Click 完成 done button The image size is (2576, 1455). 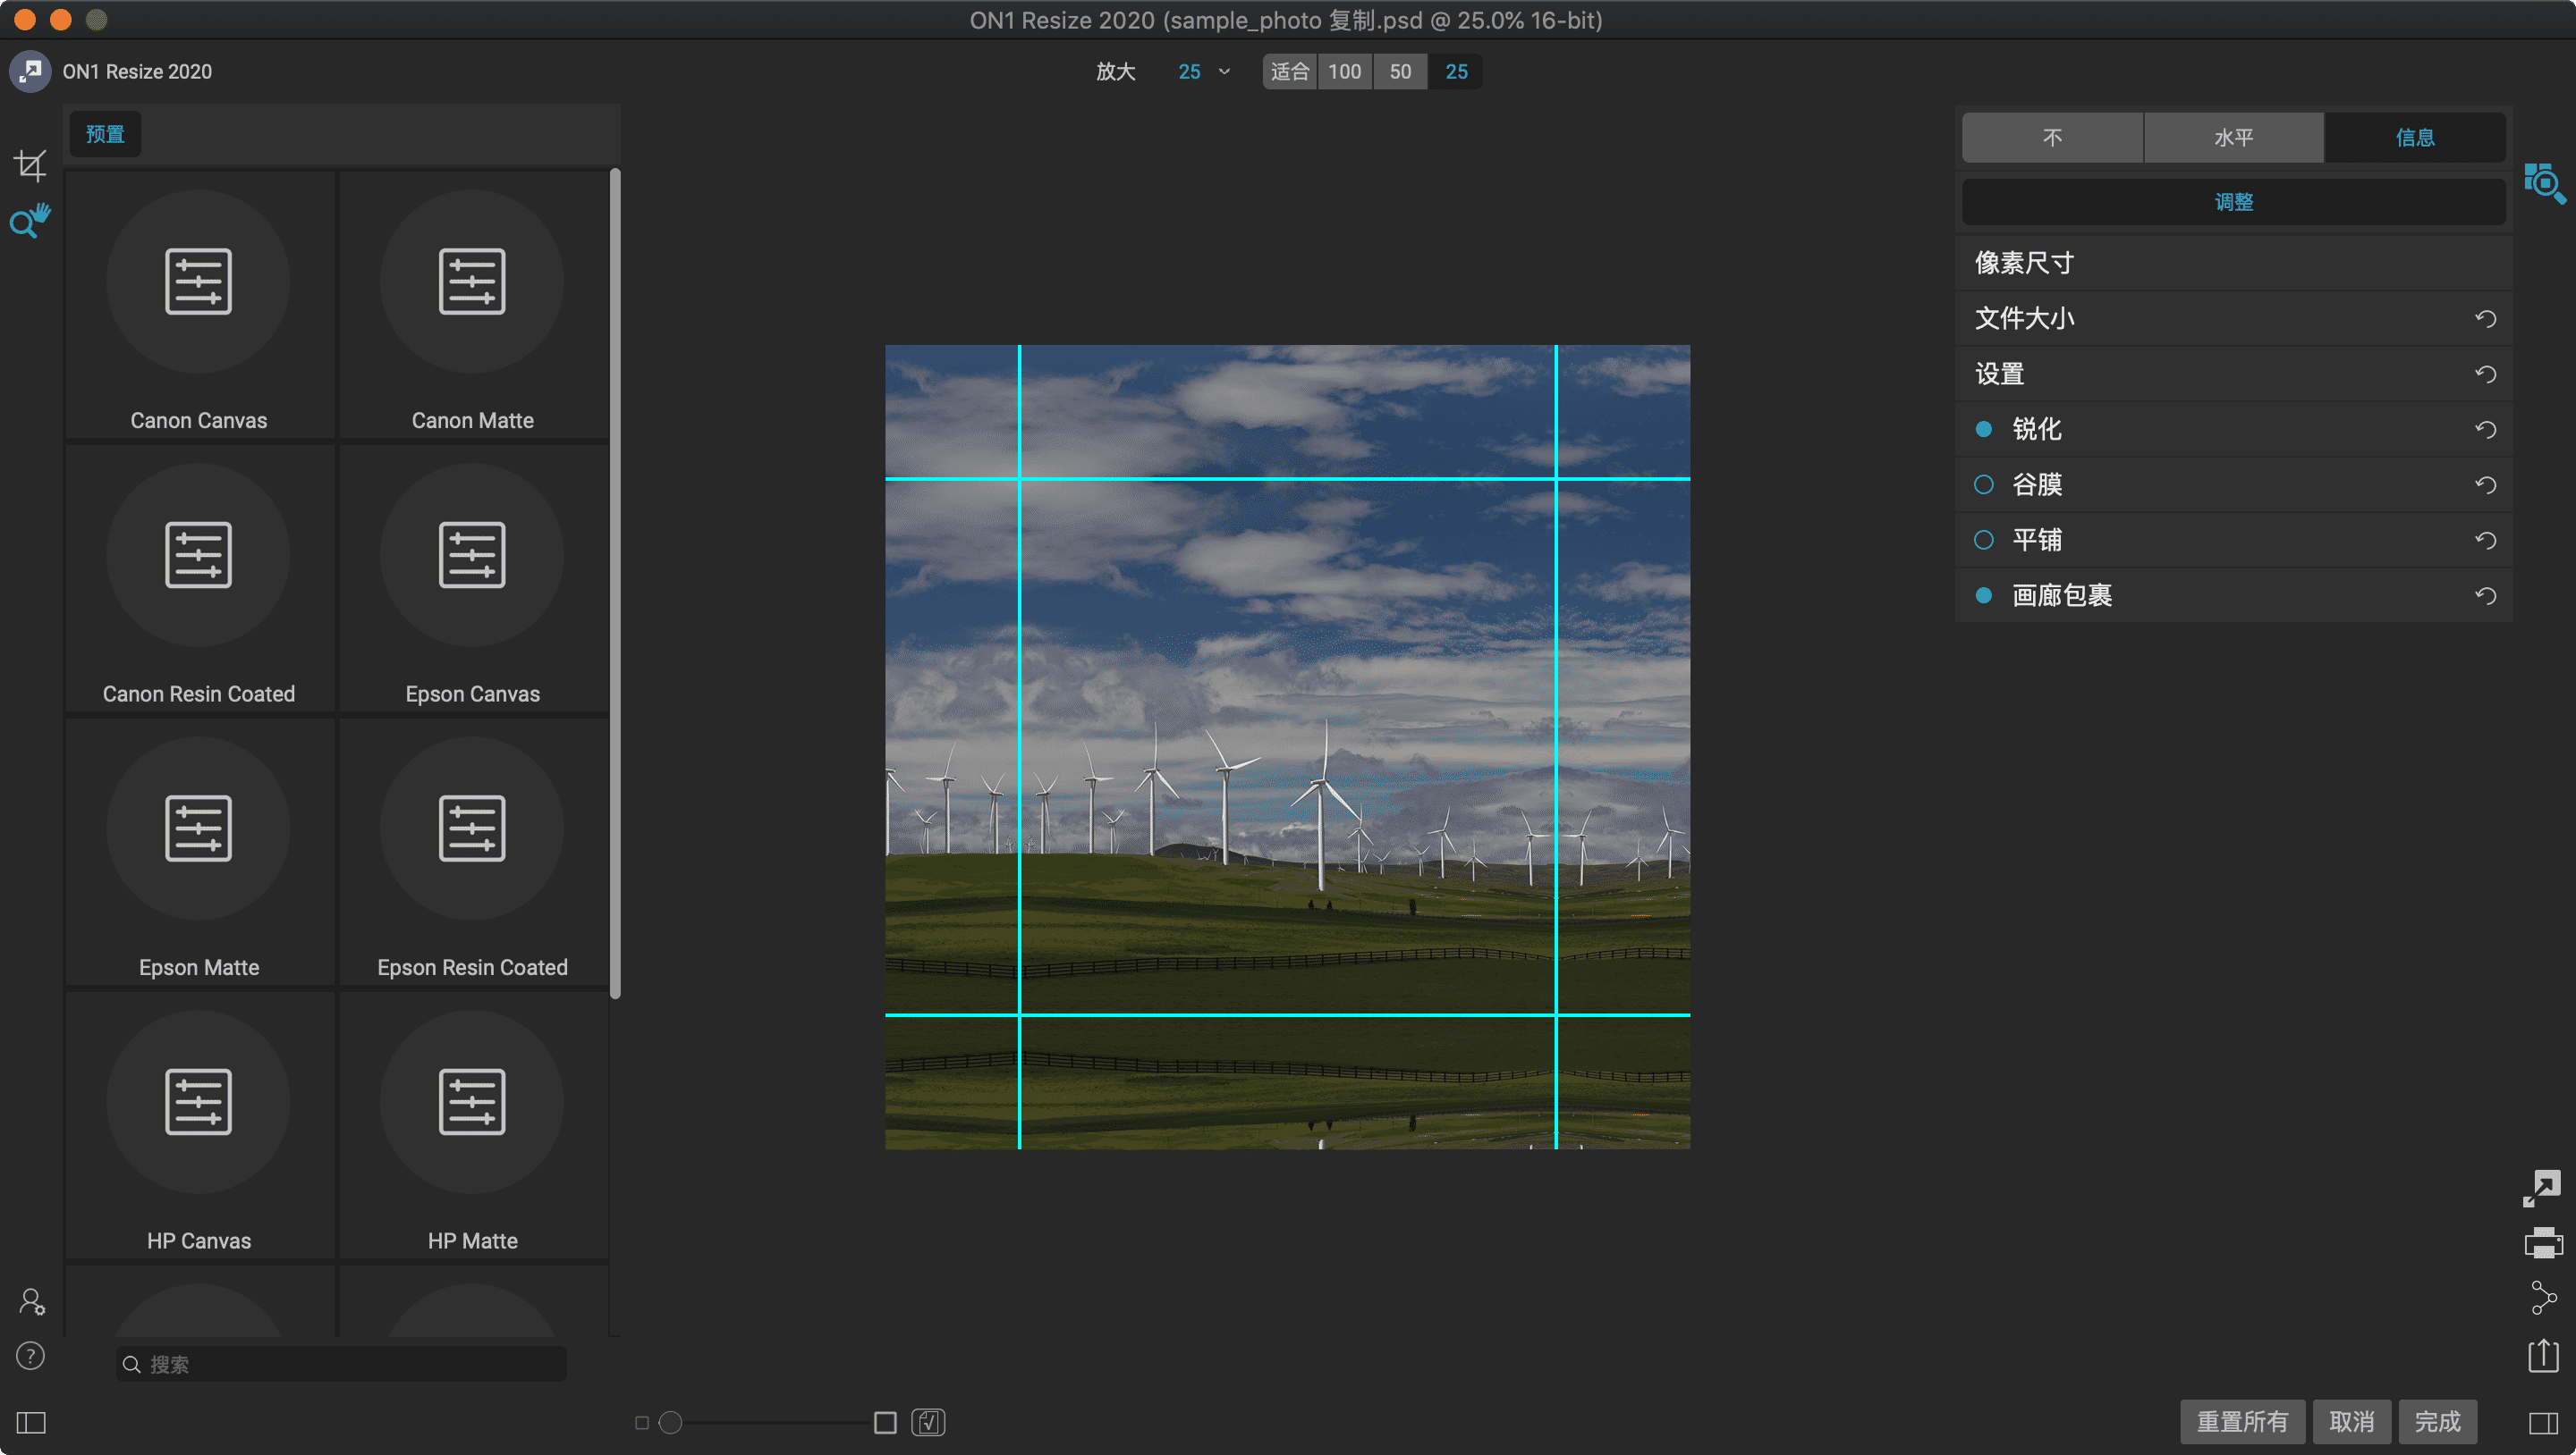click(2440, 1421)
